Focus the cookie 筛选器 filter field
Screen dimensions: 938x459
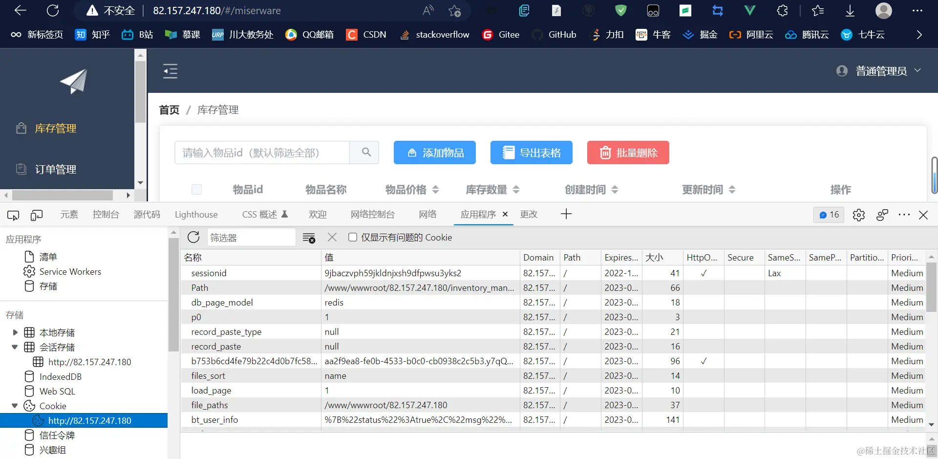(x=252, y=237)
